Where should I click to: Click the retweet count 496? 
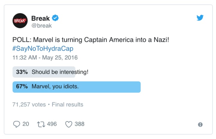(52, 124)
